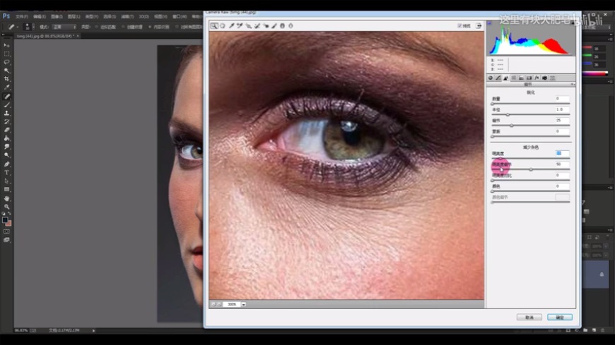The width and height of the screenshot is (615, 345).
Task: Select the Move tool in Photoshop toolbox
Action: tap(7, 45)
